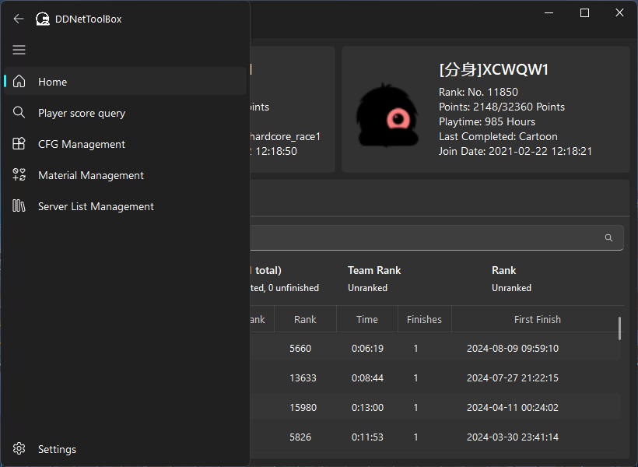The image size is (638, 467).
Task: Sort by Rank column header
Action: click(x=305, y=320)
